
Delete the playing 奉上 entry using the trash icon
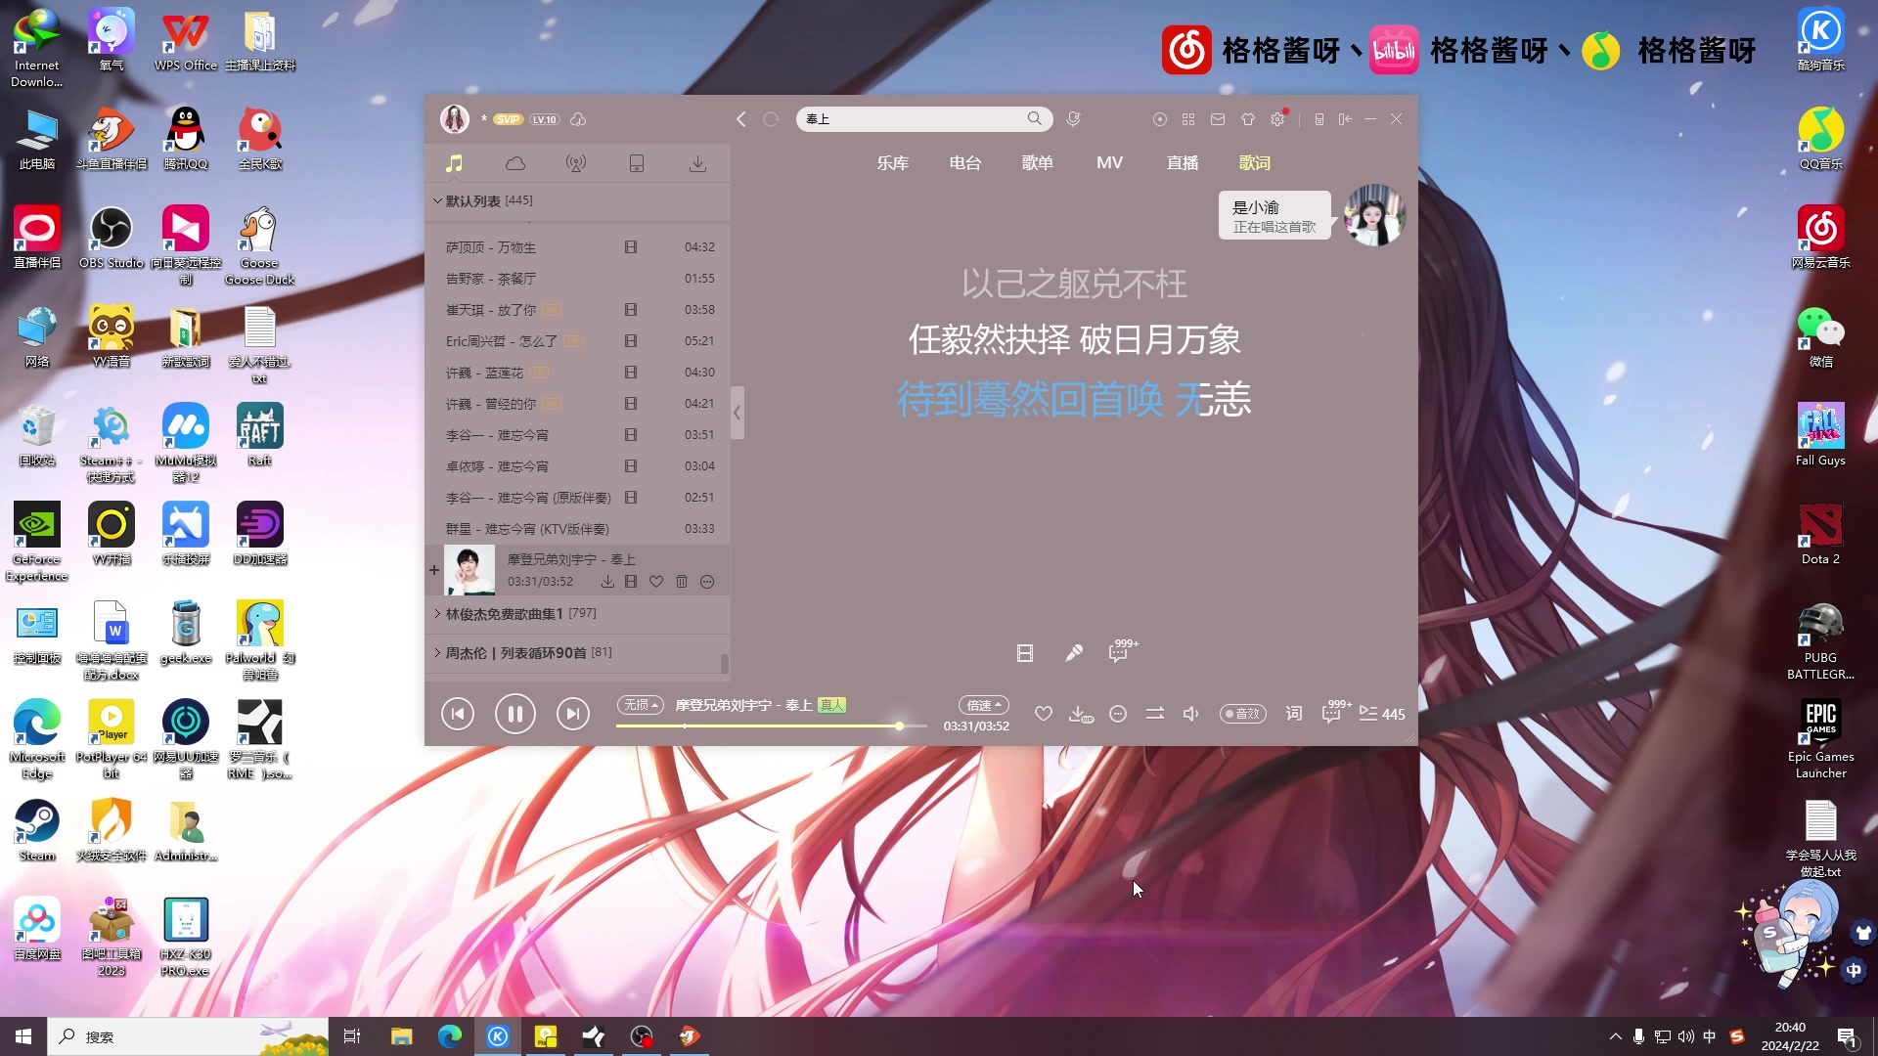coord(682,582)
